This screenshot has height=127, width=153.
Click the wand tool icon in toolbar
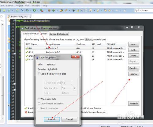(x=22, y=10)
